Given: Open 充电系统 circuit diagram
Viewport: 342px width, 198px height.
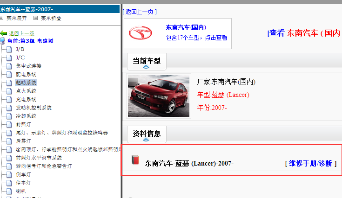Looking at the screenshot, I should click(26, 99).
